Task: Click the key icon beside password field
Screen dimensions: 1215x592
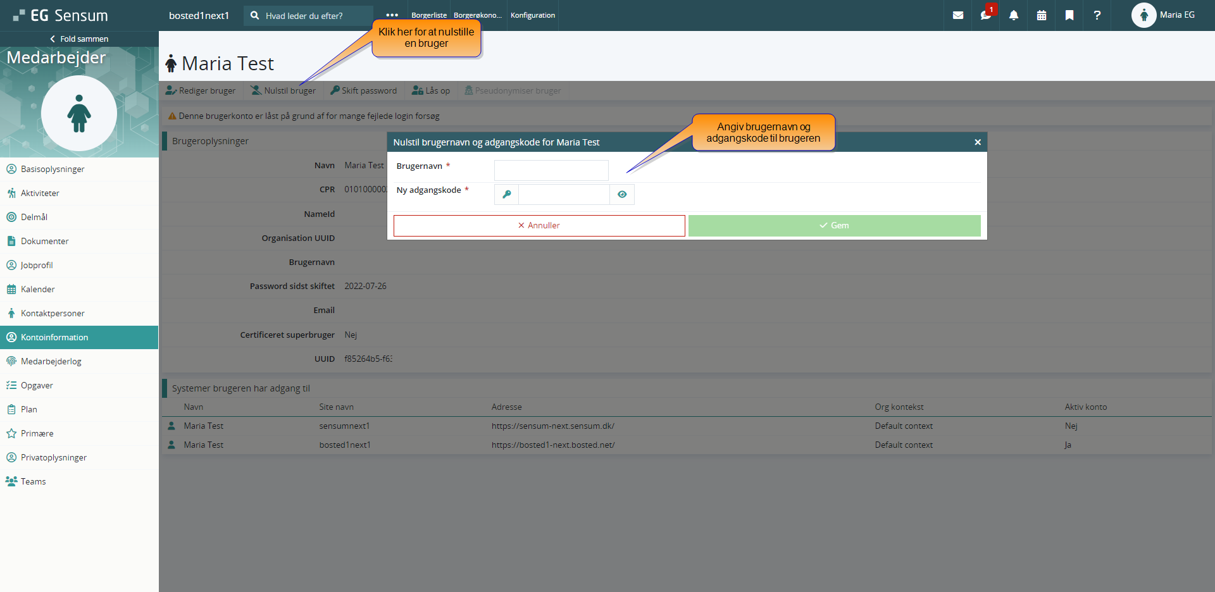Action: [x=506, y=195]
